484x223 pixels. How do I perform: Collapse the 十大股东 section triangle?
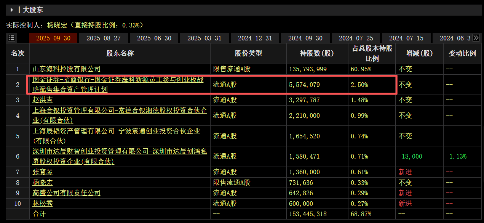(x=12, y=10)
